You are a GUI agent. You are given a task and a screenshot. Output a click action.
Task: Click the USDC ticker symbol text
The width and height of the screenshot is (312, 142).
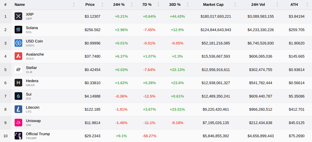coord(30,45)
